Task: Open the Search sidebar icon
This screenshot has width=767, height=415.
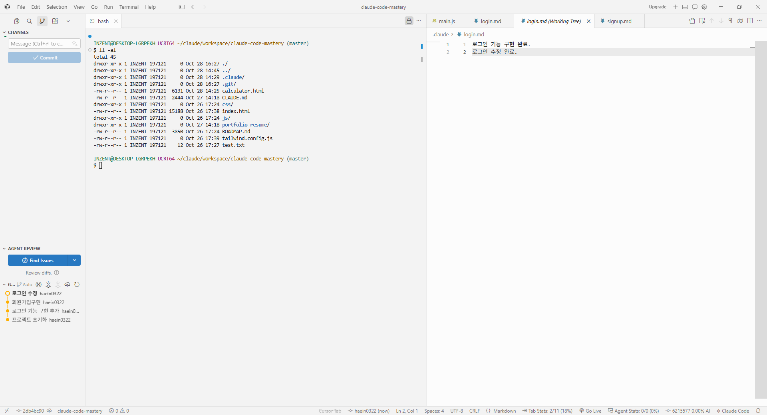Action: tap(30, 21)
